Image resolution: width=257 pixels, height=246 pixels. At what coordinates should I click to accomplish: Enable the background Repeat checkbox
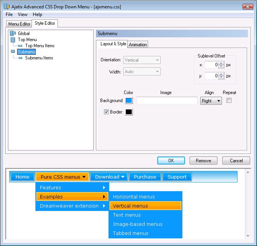coord(229,100)
